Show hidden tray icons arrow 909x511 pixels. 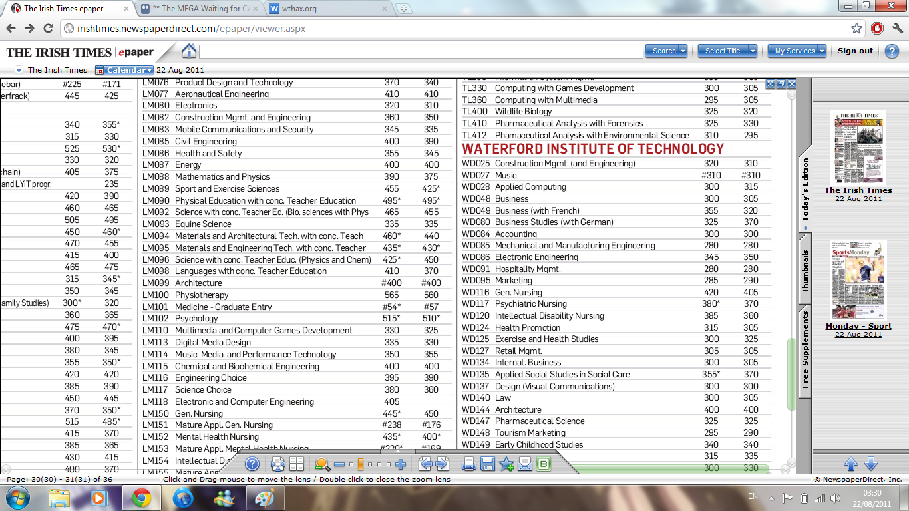pos(771,498)
